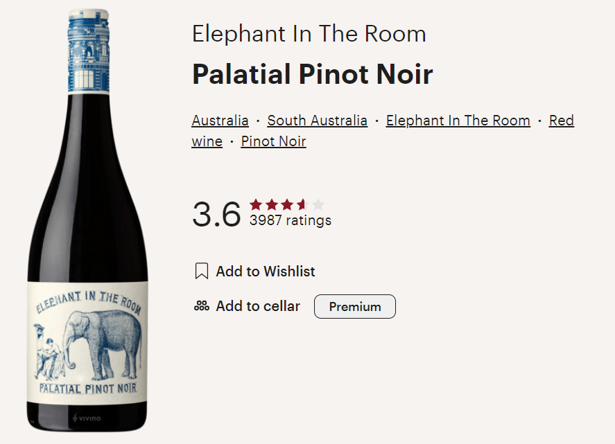Click the cellar grapes icon
This screenshot has height=444, width=615.
[202, 305]
